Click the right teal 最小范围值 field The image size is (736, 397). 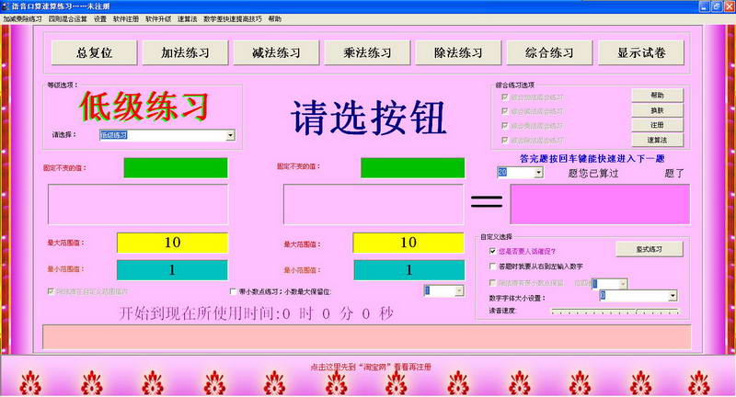[408, 270]
